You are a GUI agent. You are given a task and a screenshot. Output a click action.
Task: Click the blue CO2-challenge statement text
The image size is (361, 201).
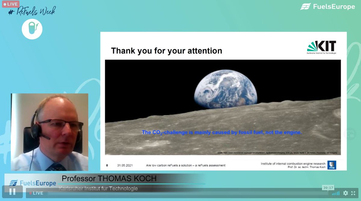coord(222,132)
